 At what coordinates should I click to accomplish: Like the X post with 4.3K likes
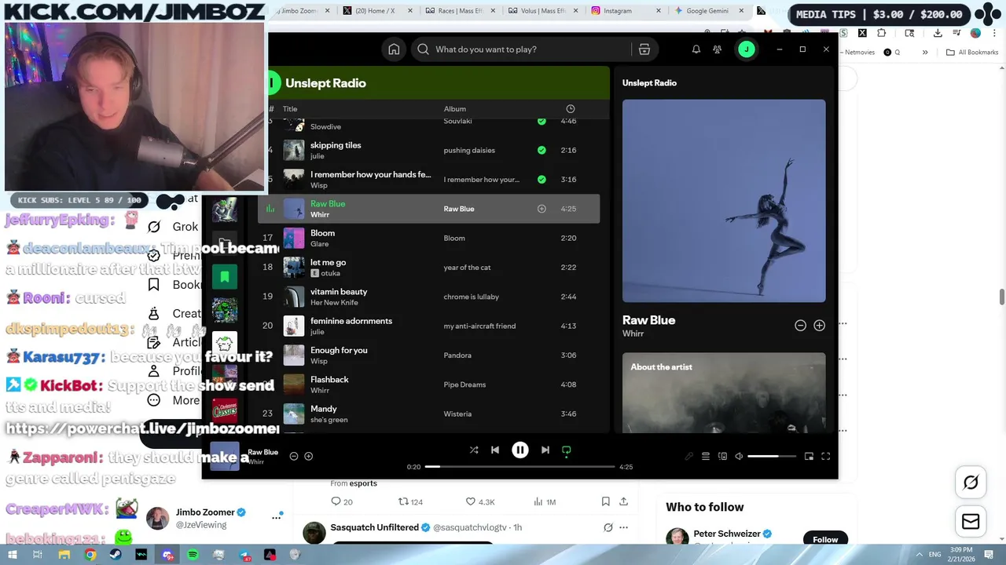click(x=479, y=501)
